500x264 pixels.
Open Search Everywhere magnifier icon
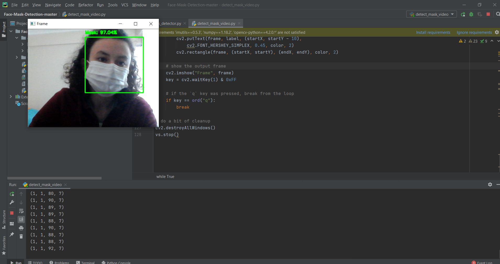498,14
